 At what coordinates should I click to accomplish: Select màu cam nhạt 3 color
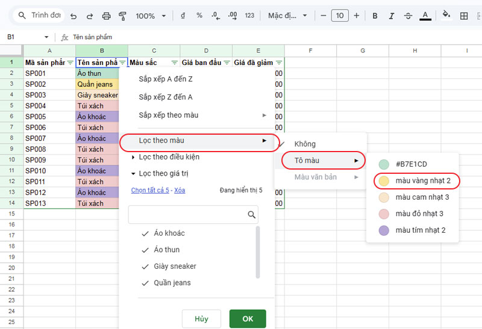point(413,197)
